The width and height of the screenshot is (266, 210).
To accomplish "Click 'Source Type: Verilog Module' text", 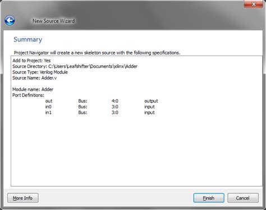I will click(40, 72).
